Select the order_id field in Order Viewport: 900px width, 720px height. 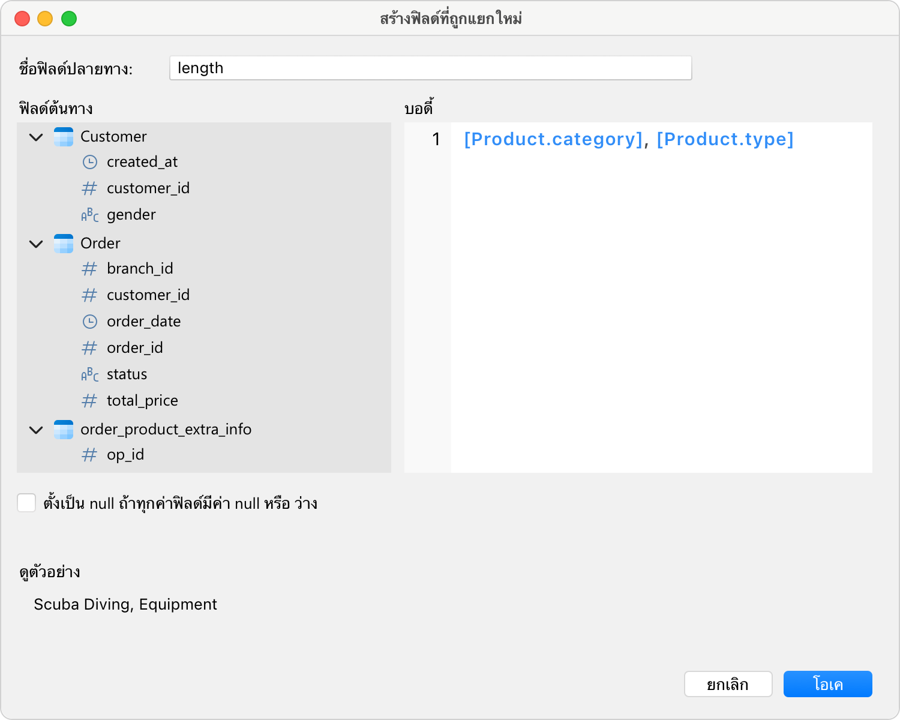tap(134, 348)
